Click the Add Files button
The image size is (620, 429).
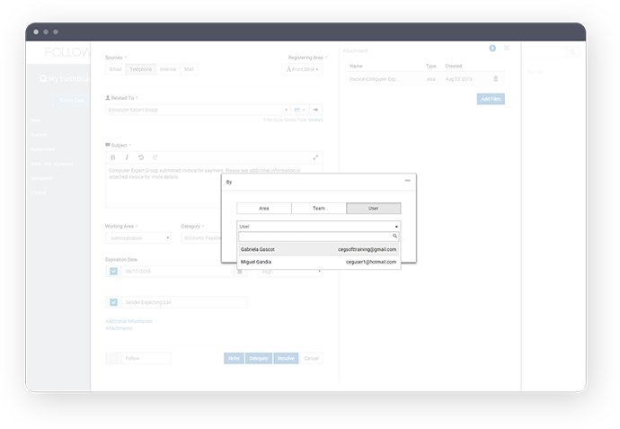[491, 99]
